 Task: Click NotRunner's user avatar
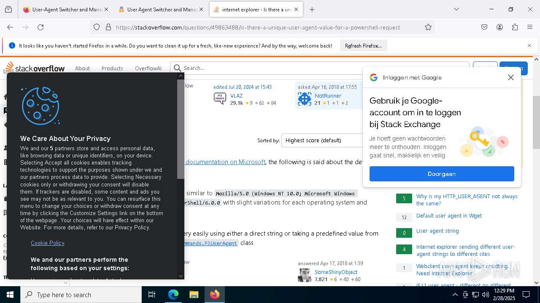coord(304,98)
